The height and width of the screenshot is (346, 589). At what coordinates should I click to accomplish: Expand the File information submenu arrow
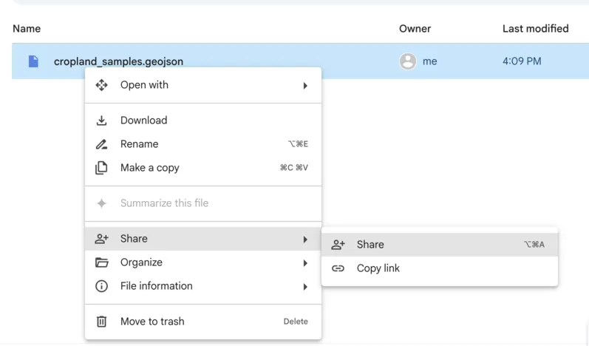tap(305, 287)
